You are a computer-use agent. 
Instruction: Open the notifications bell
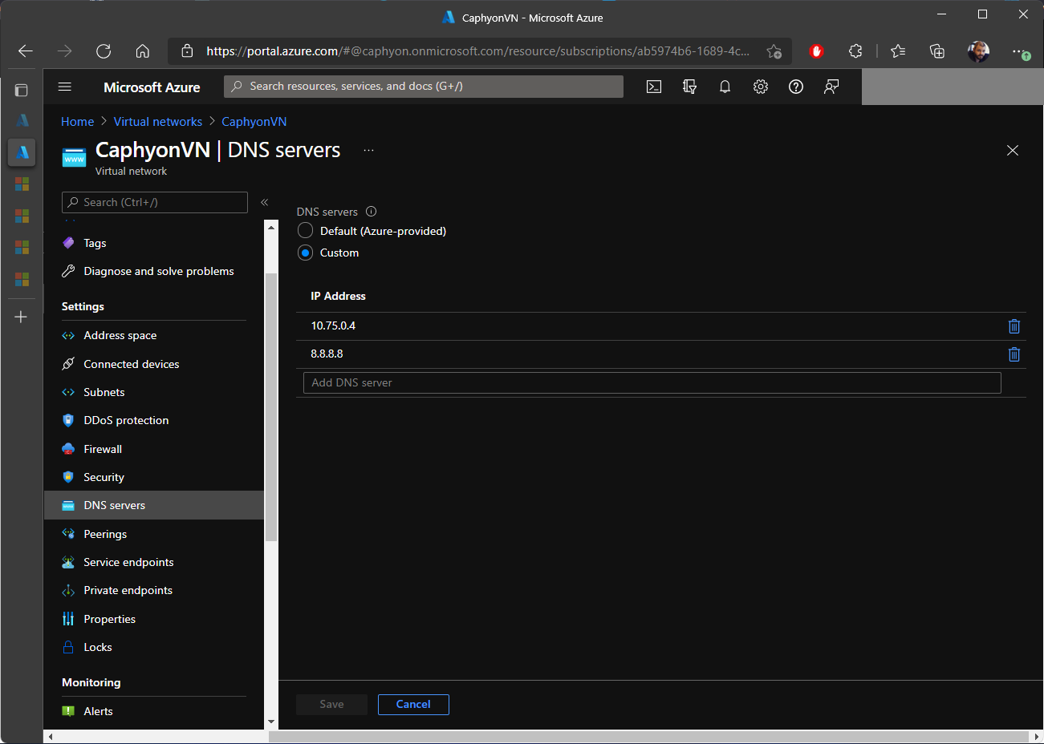pyautogui.click(x=725, y=87)
